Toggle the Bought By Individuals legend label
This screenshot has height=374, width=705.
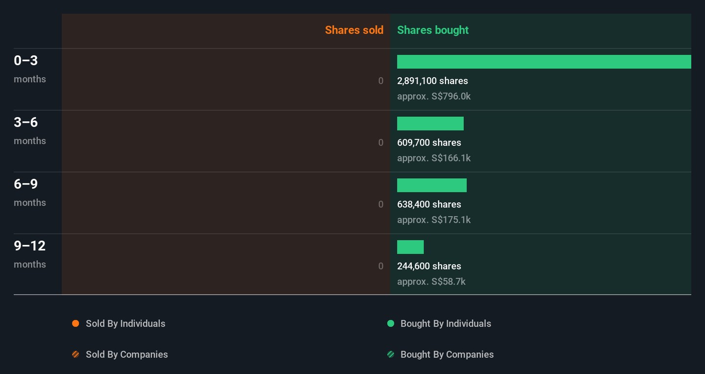(446, 324)
